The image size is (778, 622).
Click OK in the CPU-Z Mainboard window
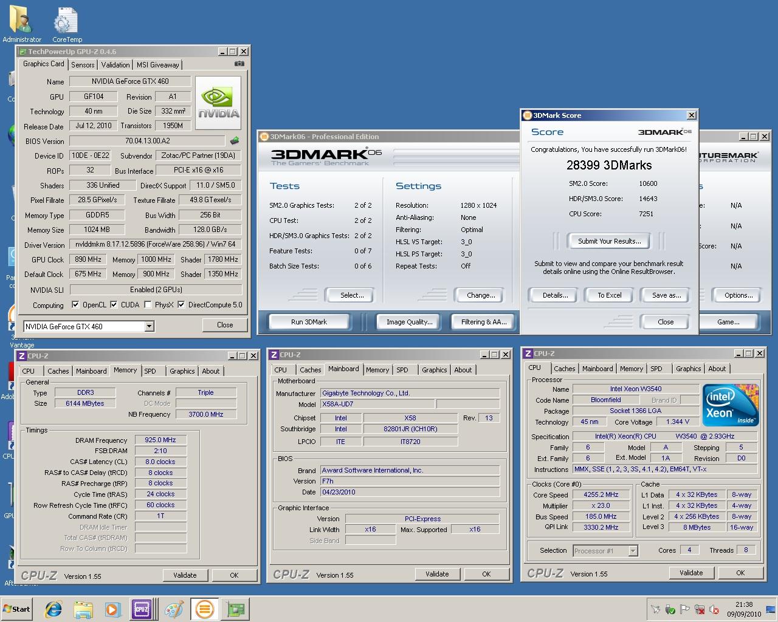[486, 574]
